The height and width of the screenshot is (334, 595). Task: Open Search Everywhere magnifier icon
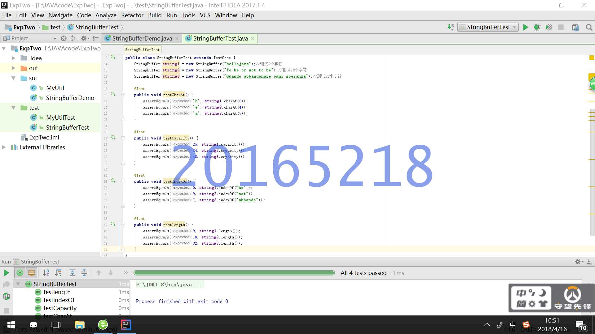[589, 27]
